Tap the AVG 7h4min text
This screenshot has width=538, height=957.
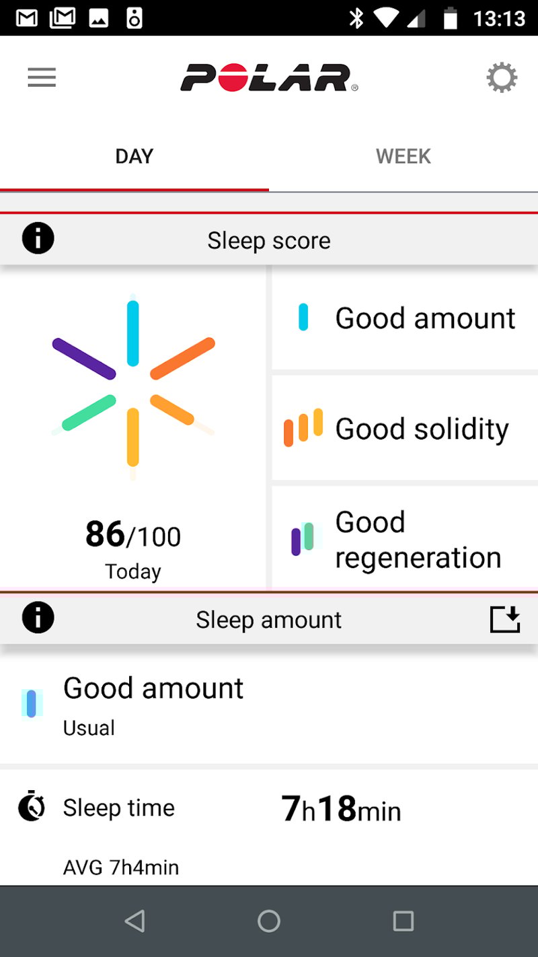[x=121, y=867]
